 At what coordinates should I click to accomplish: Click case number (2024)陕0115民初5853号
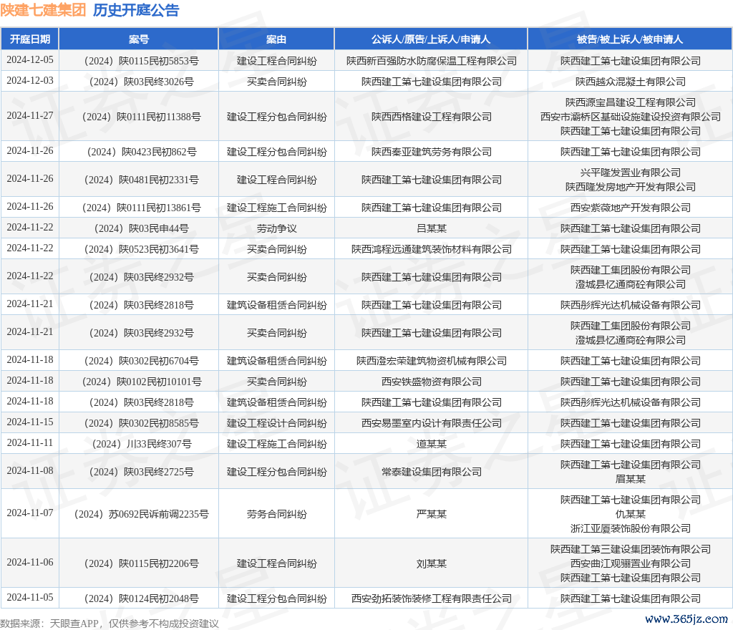pyautogui.click(x=141, y=62)
